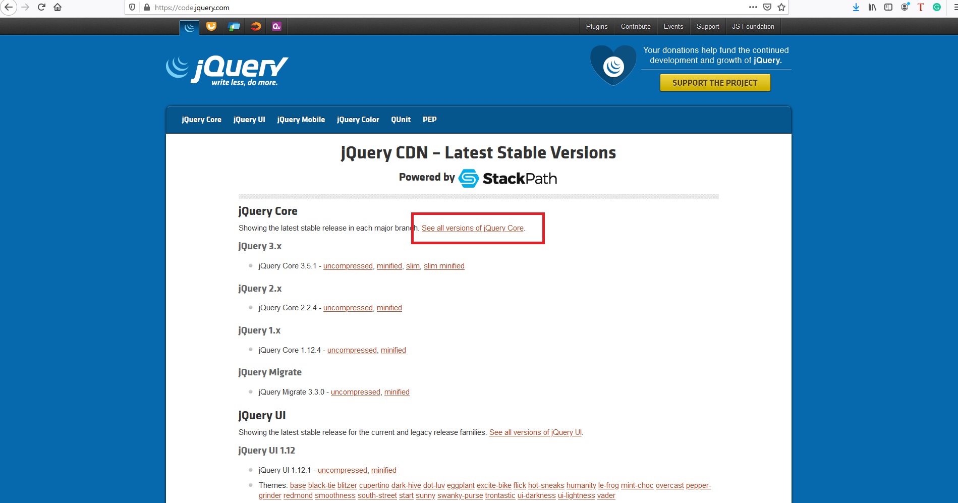958x503 pixels.
Task: Open jQuery Core 1.12.4 minified link
Action: [x=393, y=350]
